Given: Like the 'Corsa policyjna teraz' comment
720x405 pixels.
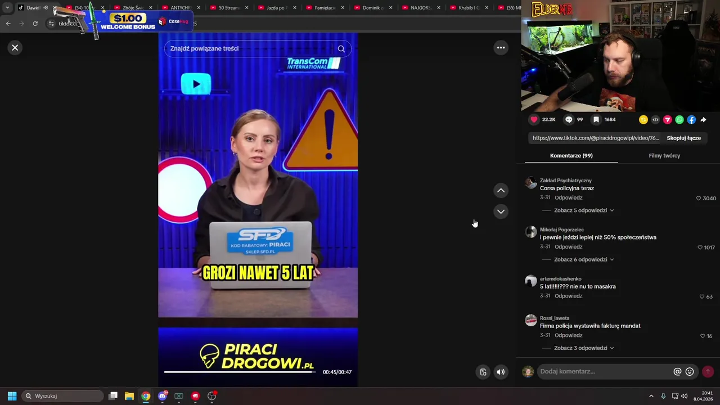Looking at the screenshot, I should pos(699,198).
